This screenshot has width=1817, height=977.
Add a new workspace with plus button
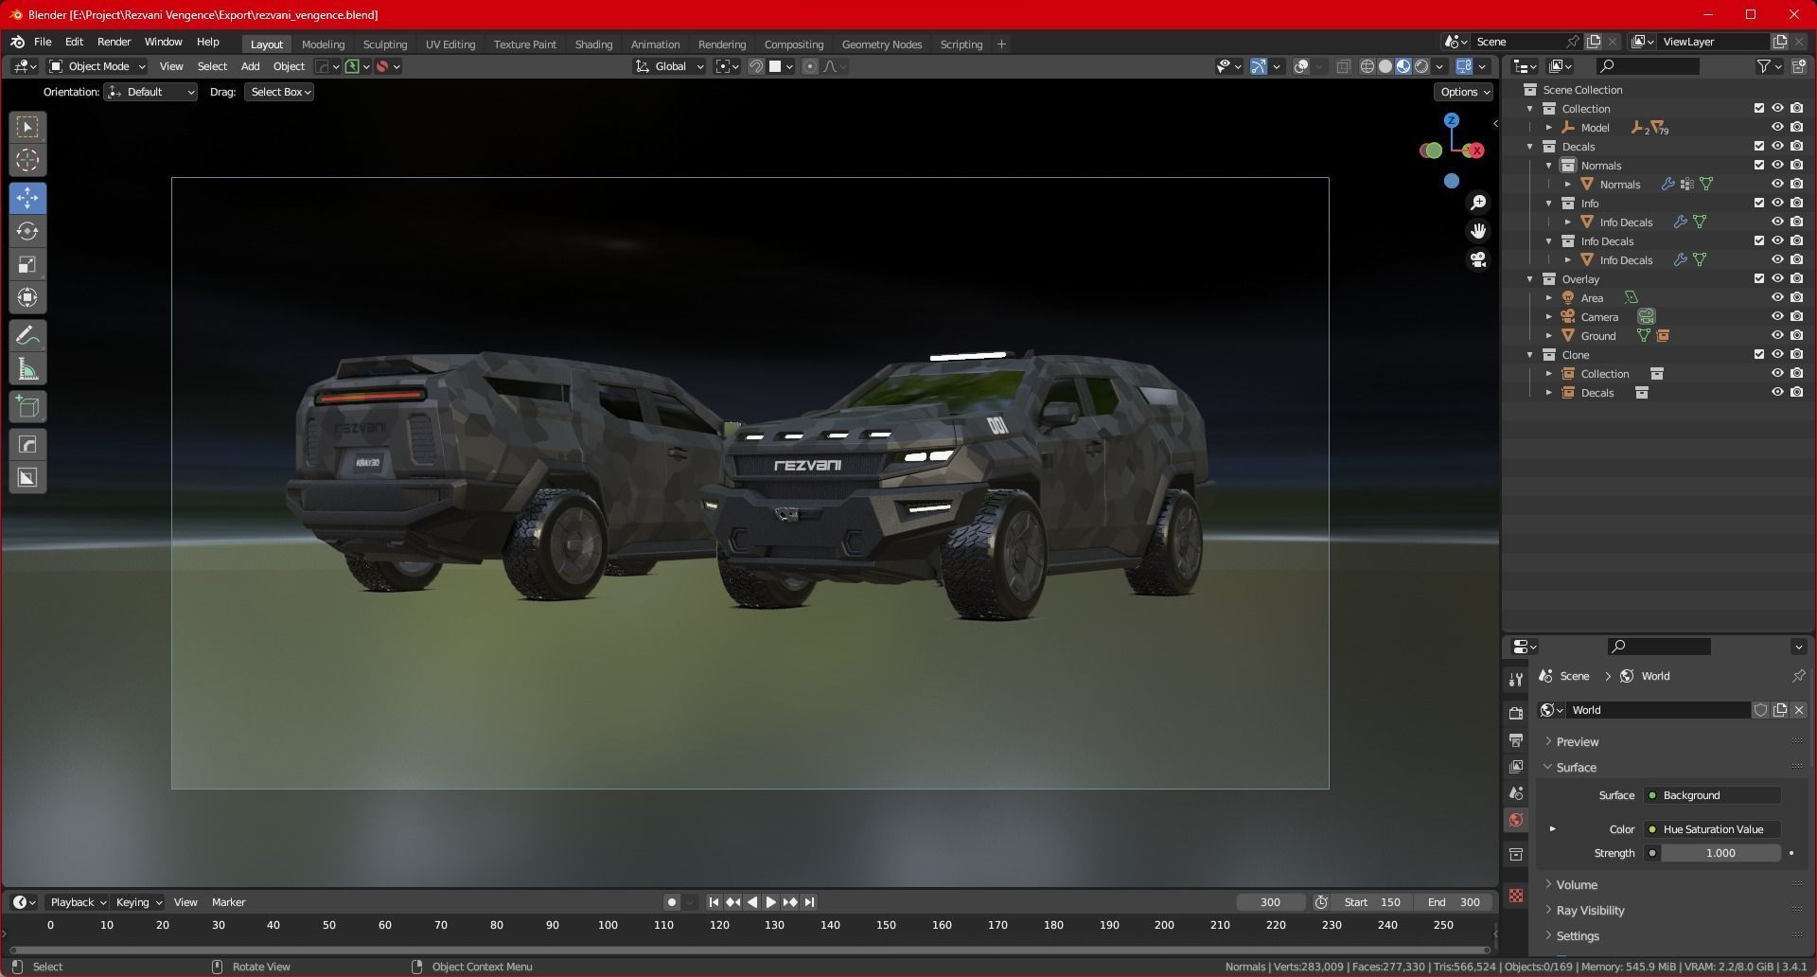[1001, 44]
